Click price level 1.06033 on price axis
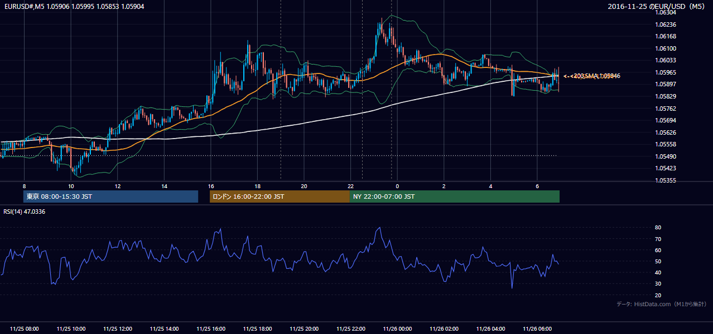This screenshot has width=713, height=334. coord(666,60)
